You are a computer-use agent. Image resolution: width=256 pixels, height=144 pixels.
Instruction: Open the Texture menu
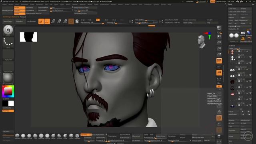[x=134, y=4]
